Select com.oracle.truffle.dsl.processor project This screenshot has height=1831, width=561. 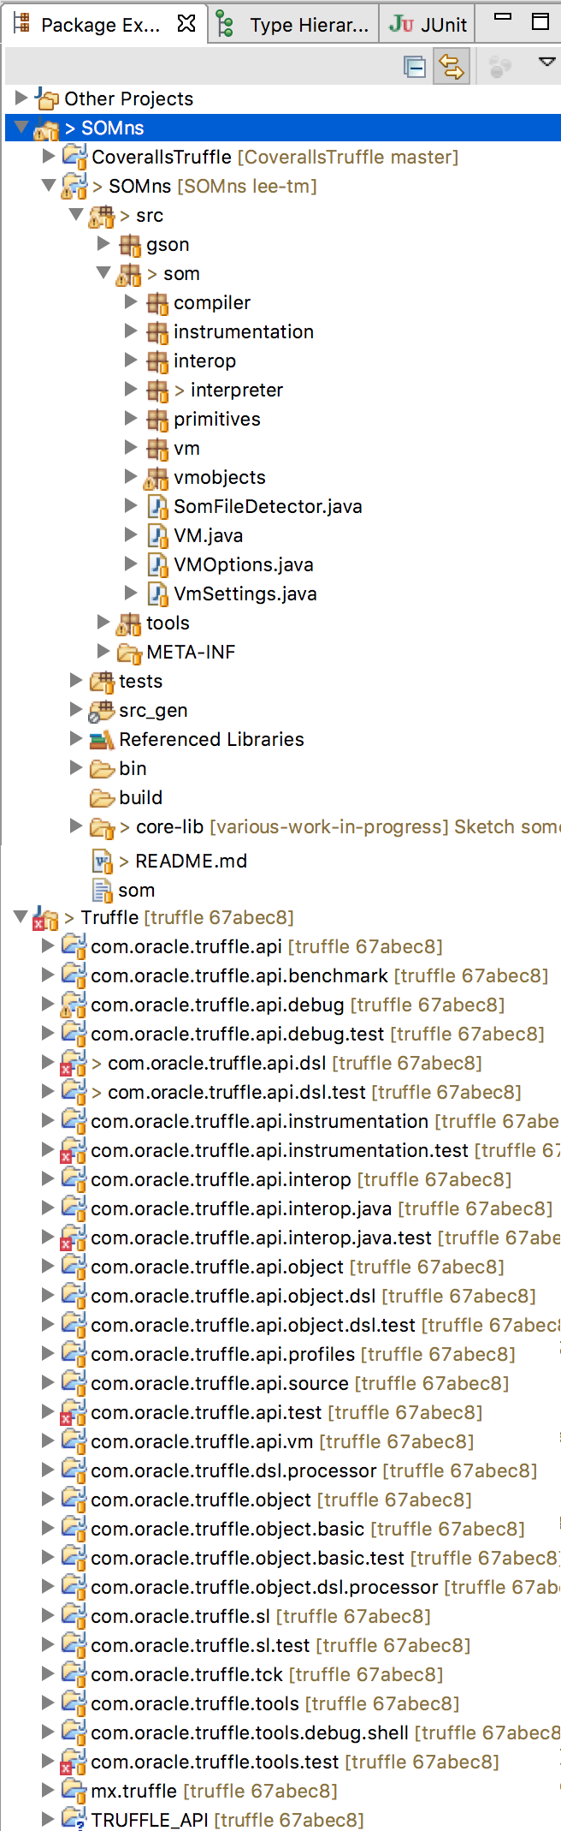point(314,1470)
